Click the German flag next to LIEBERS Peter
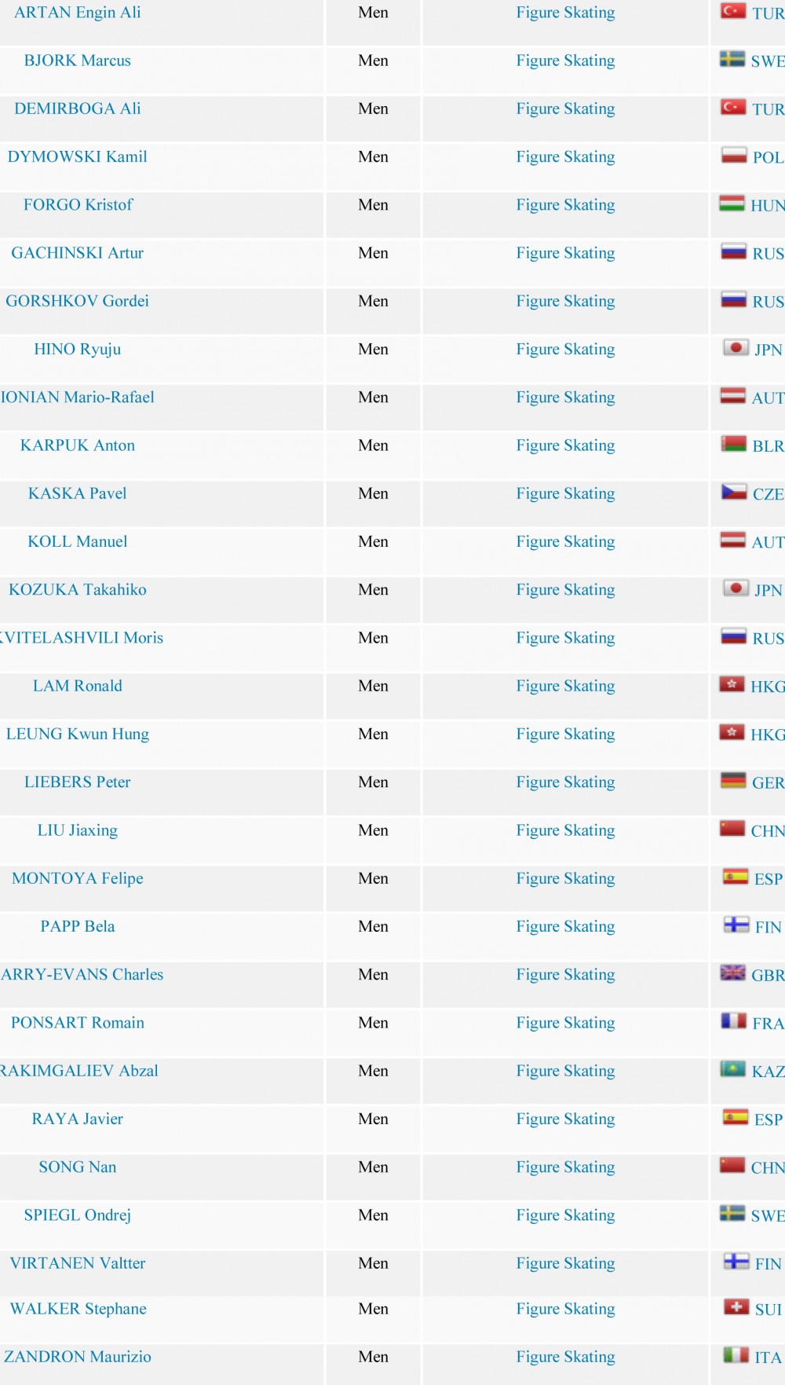Image resolution: width=785 pixels, height=1385 pixels. pos(733,781)
